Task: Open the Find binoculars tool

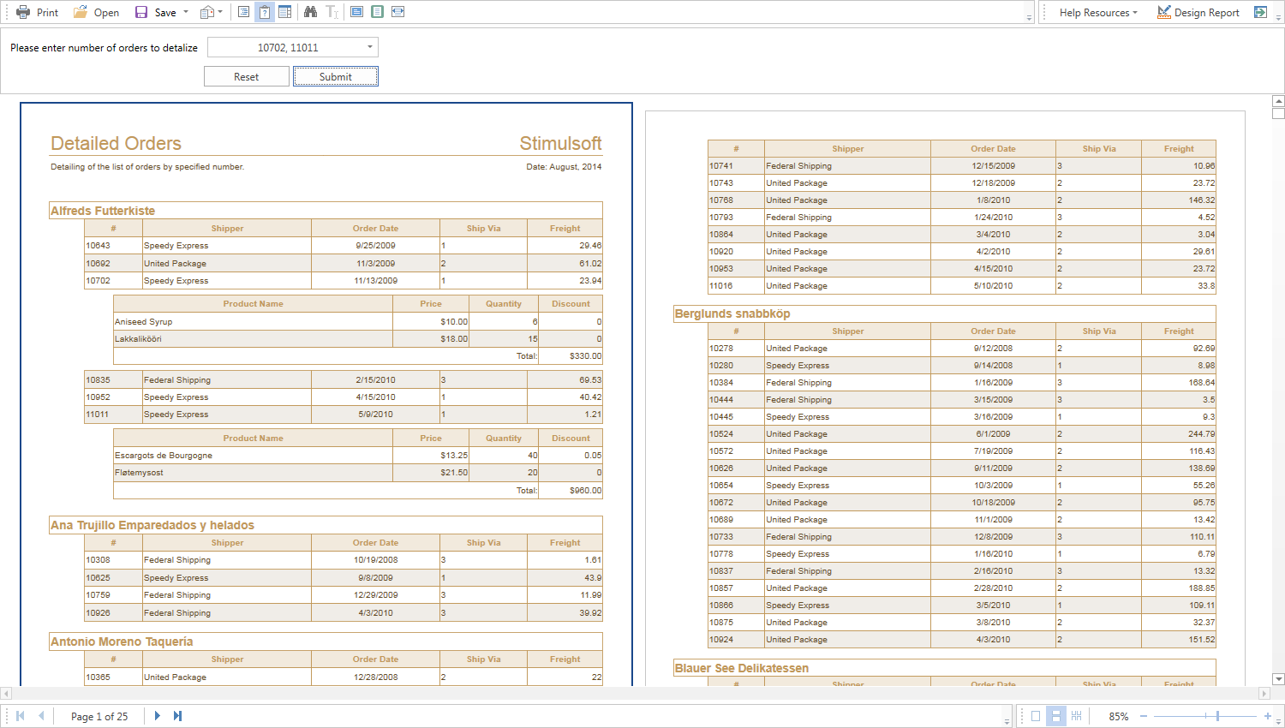Action: pyautogui.click(x=310, y=12)
